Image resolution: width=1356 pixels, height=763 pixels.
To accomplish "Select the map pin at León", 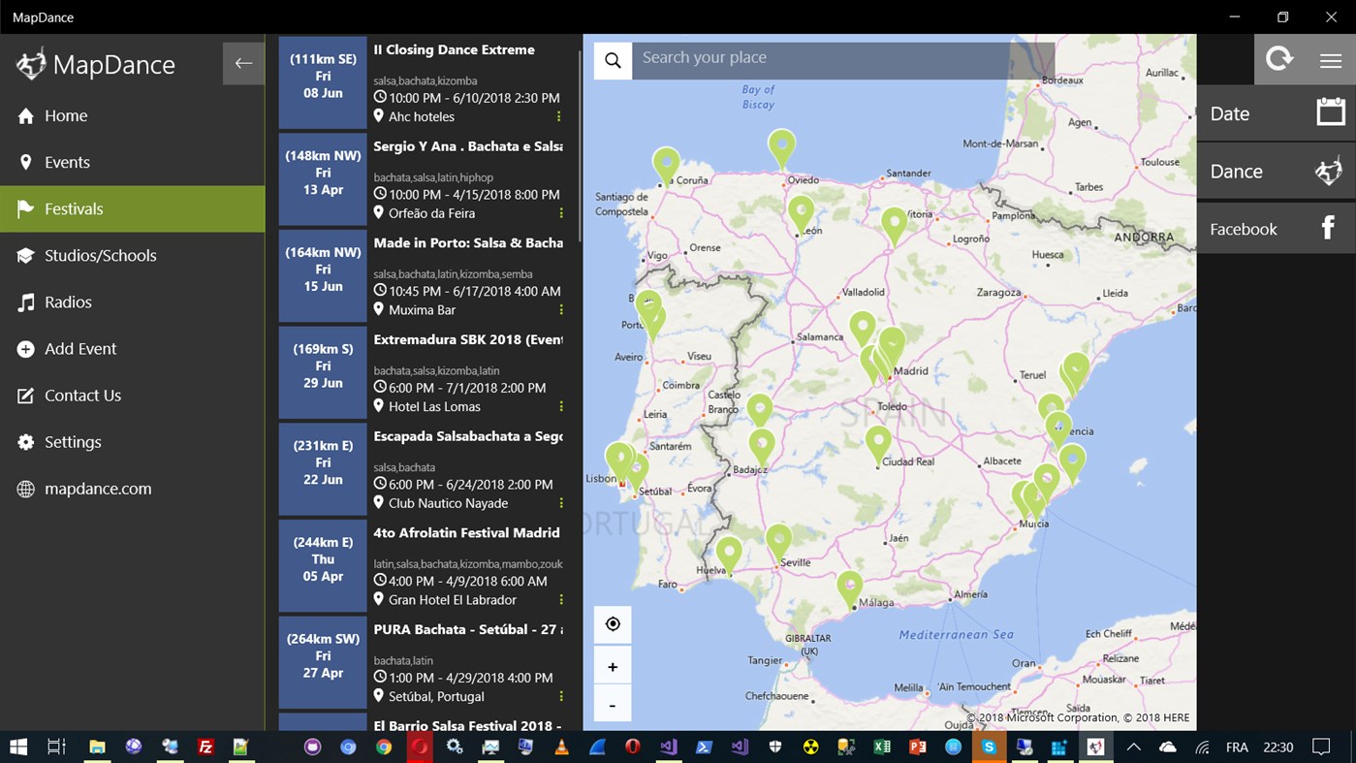I will [801, 214].
